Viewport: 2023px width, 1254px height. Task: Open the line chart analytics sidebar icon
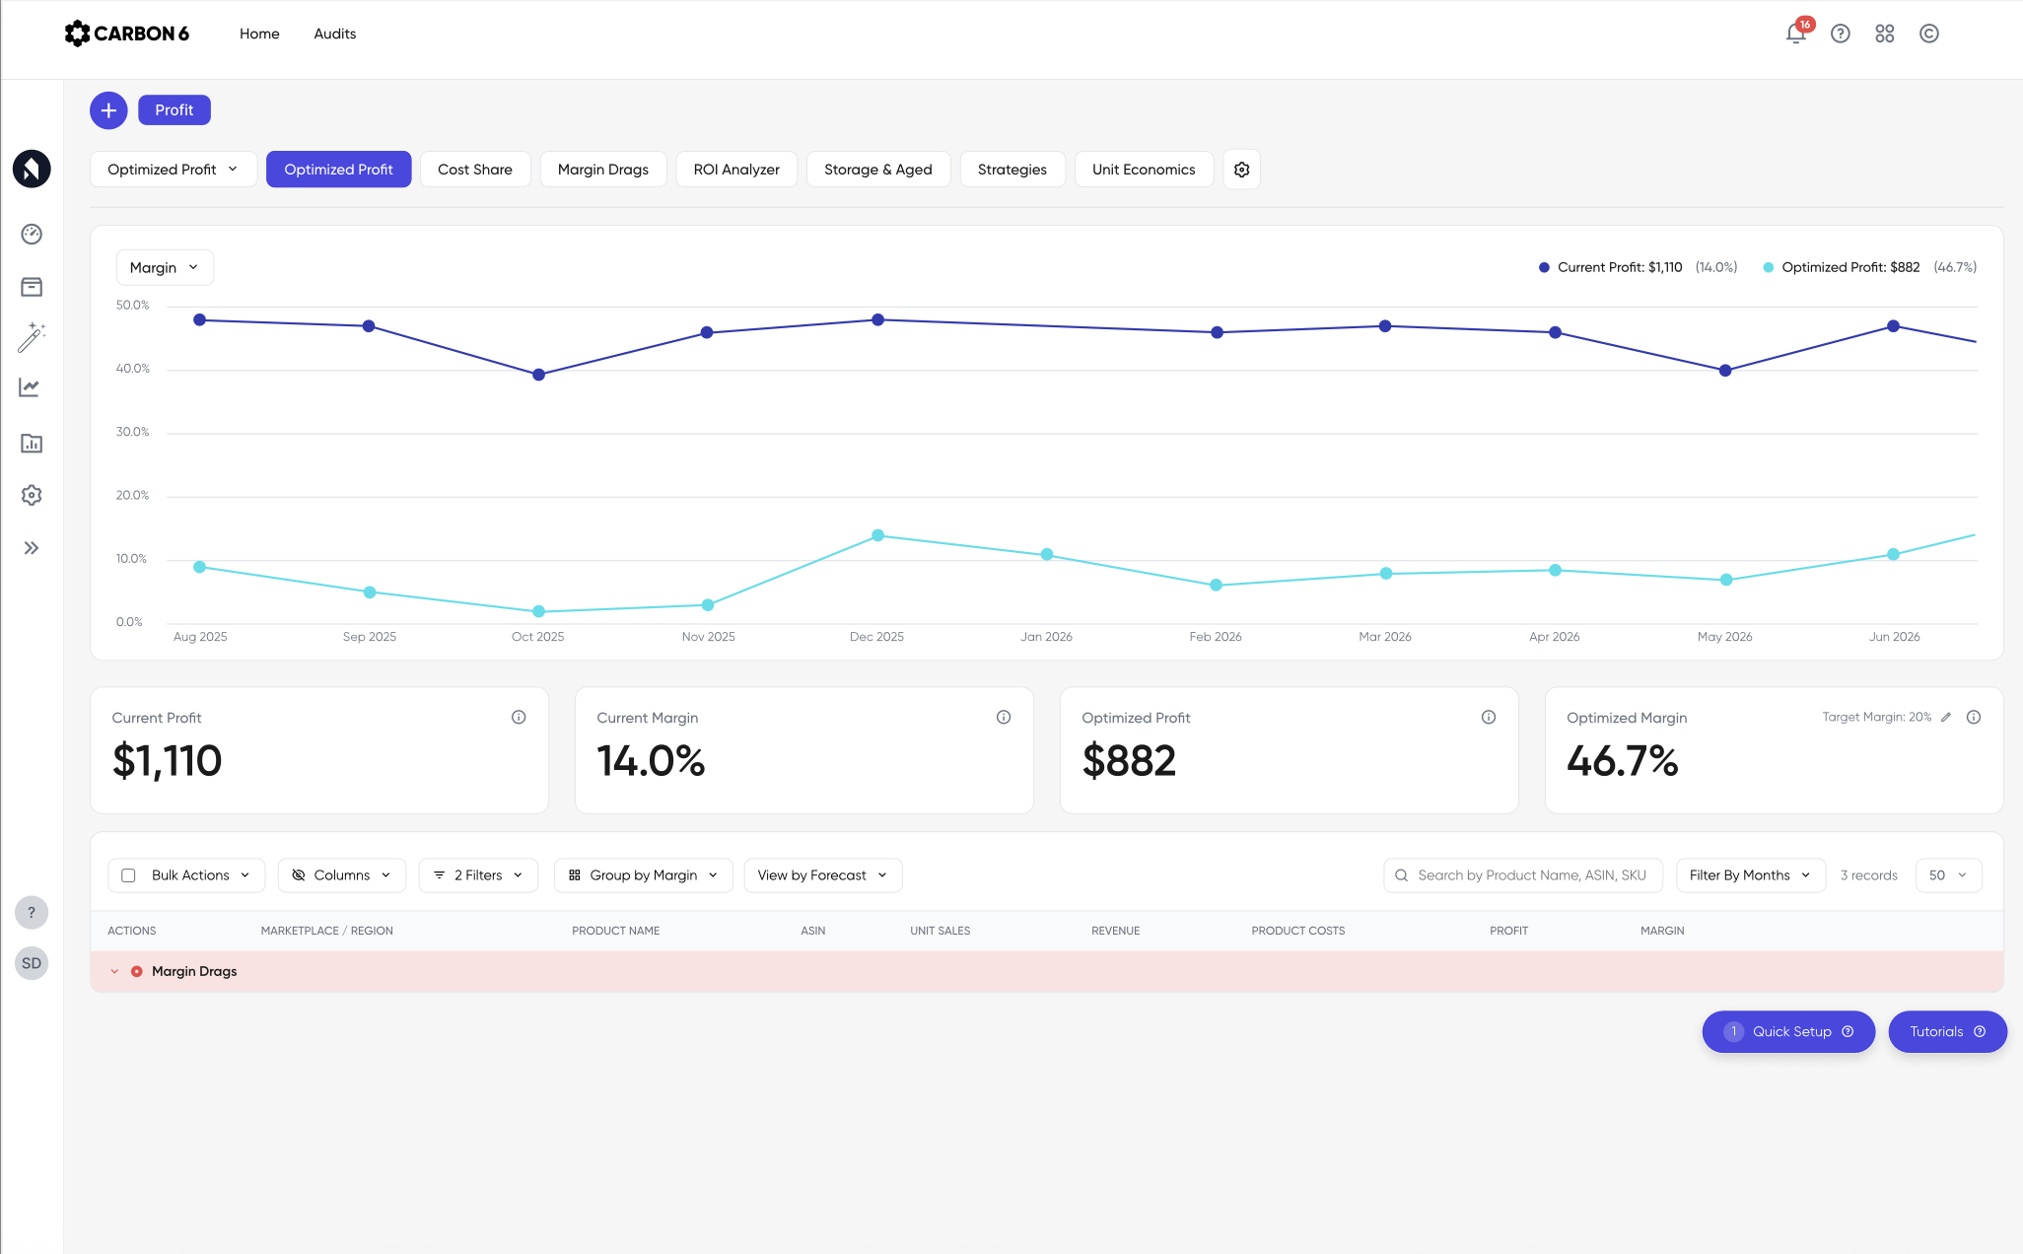point(31,387)
